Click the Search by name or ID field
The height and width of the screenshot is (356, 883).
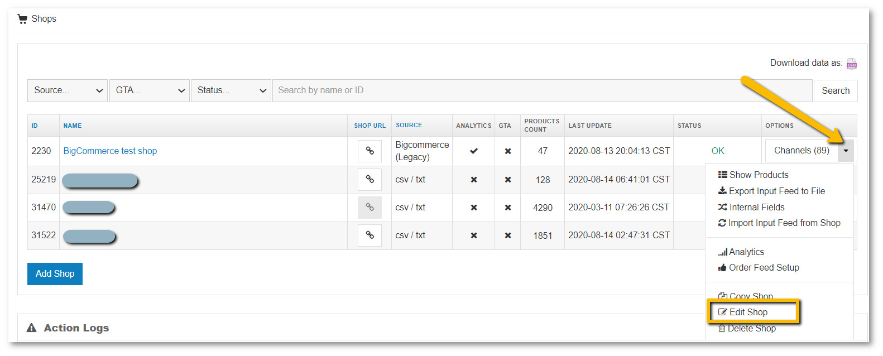[x=541, y=90]
